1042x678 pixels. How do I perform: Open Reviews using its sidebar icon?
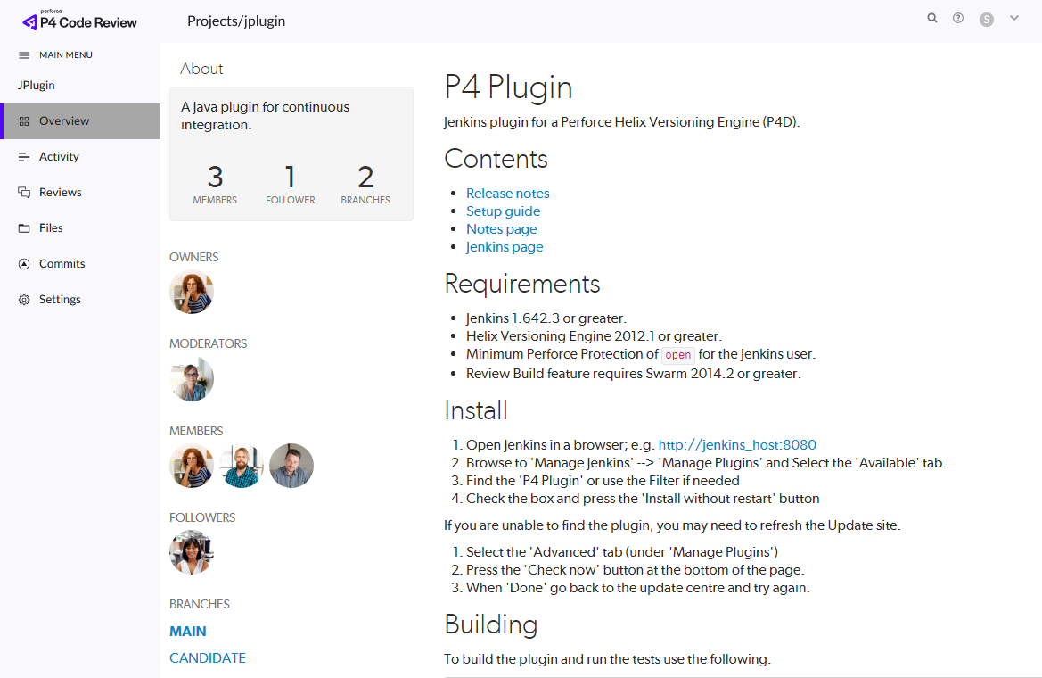tap(23, 192)
